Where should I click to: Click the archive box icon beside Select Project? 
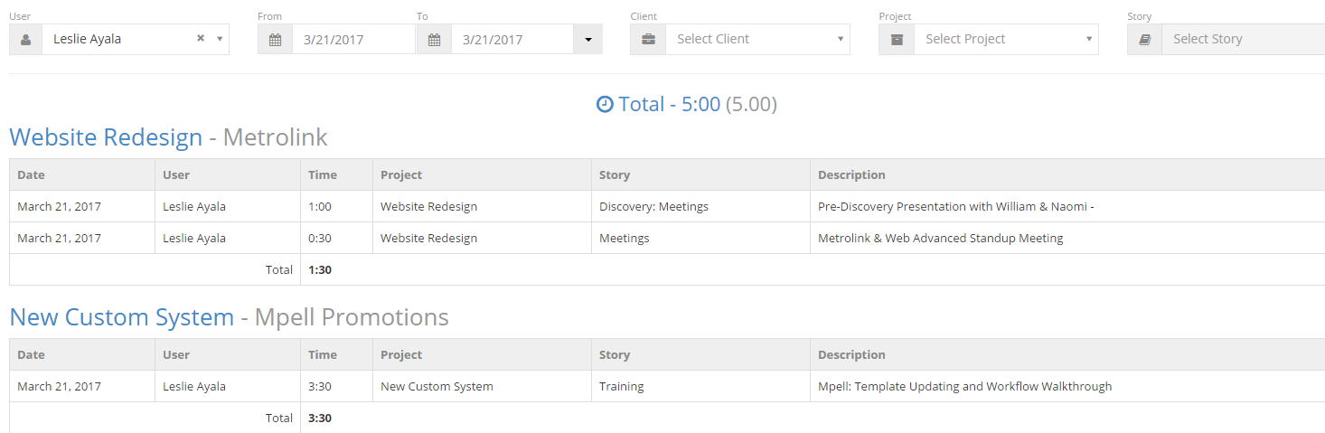pos(897,40)
